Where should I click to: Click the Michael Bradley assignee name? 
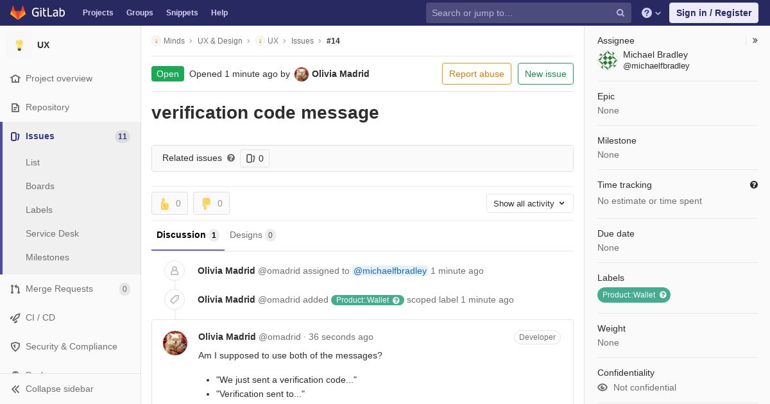655,55
